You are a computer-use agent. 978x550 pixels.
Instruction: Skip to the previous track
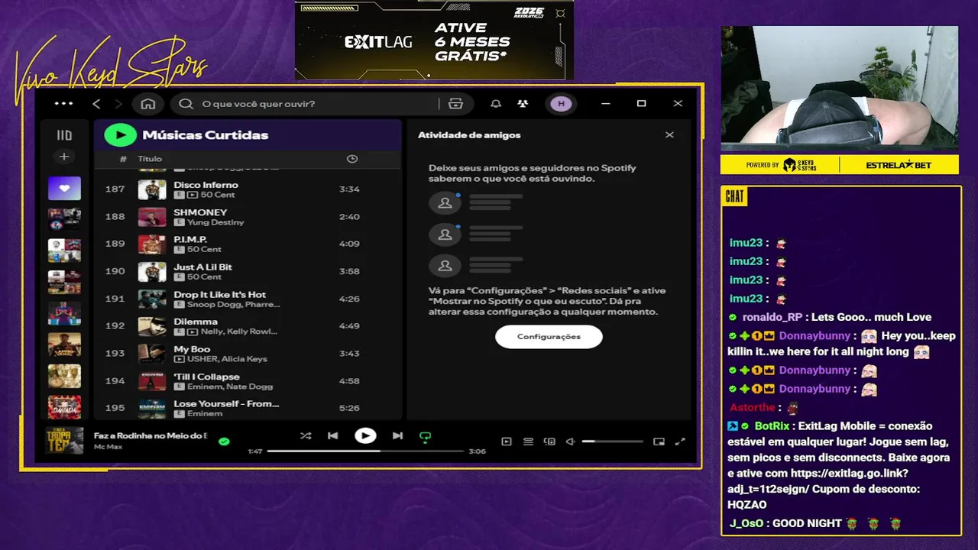pyautogui.click(x=333, y=436)
